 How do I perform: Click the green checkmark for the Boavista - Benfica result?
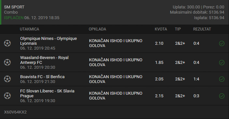(x=222, y=79)
